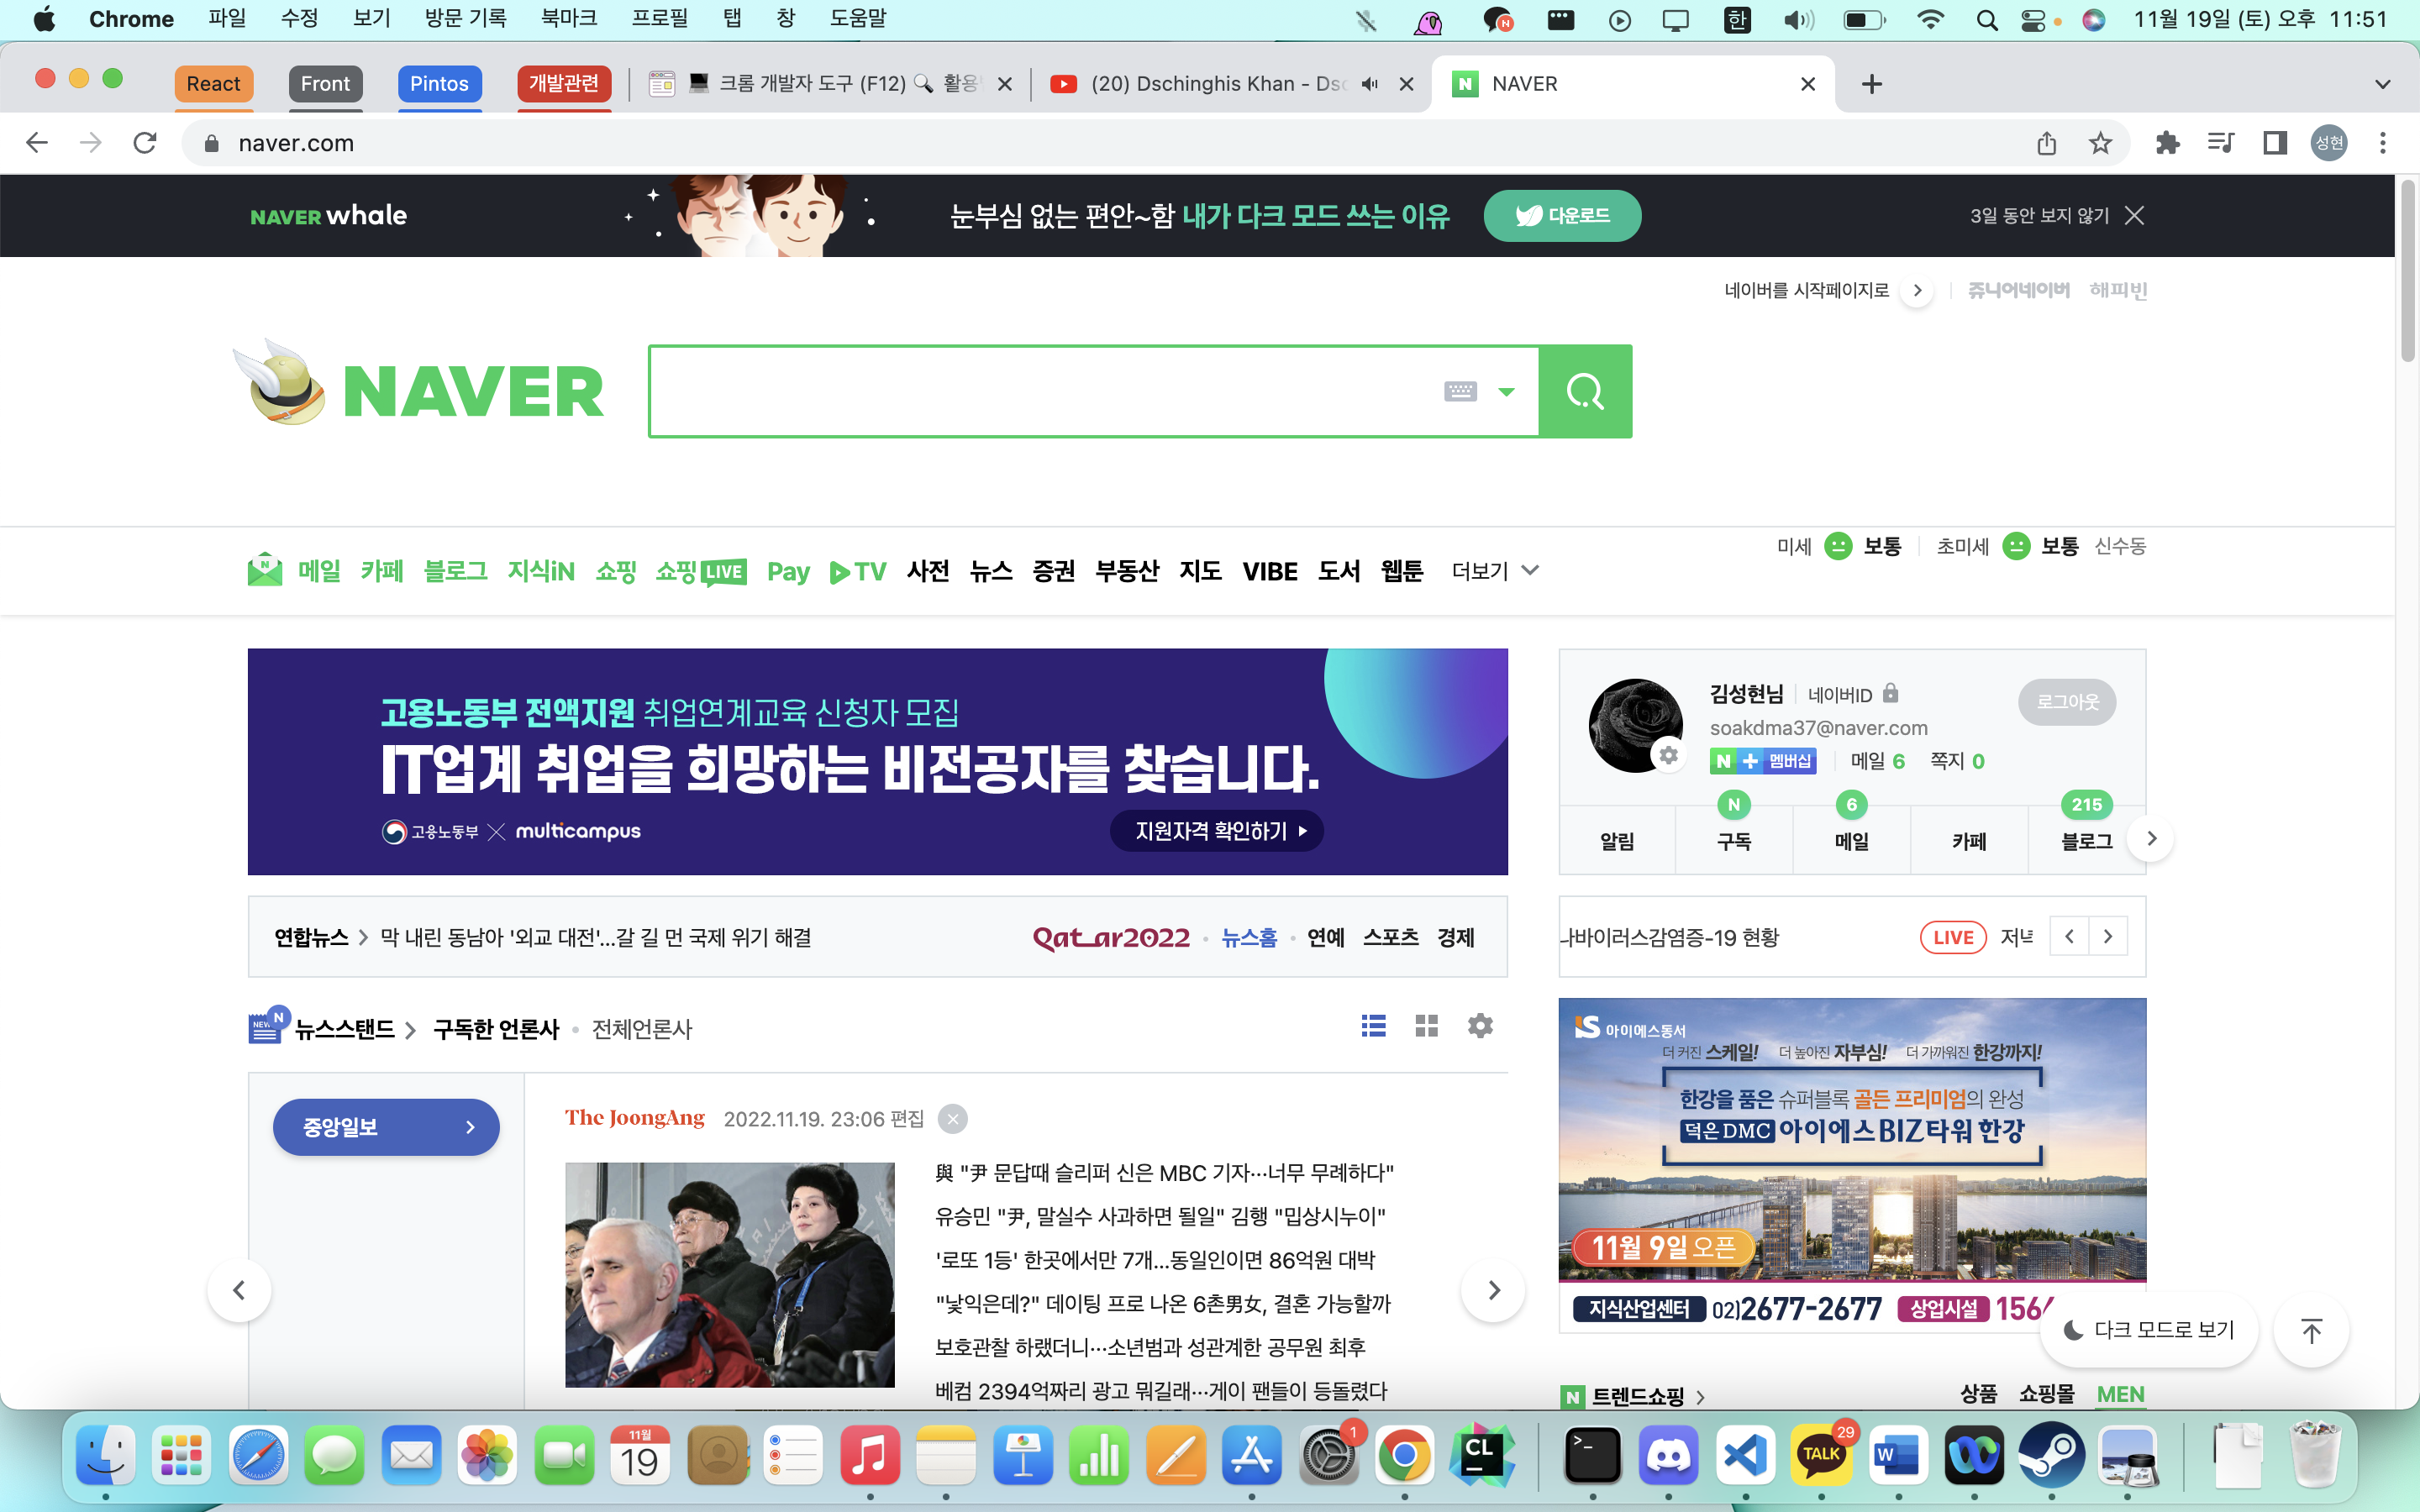Screen dimensions: 2420x1512
Task: Open the search language dropdown arrow
Action: (1505, 391)
